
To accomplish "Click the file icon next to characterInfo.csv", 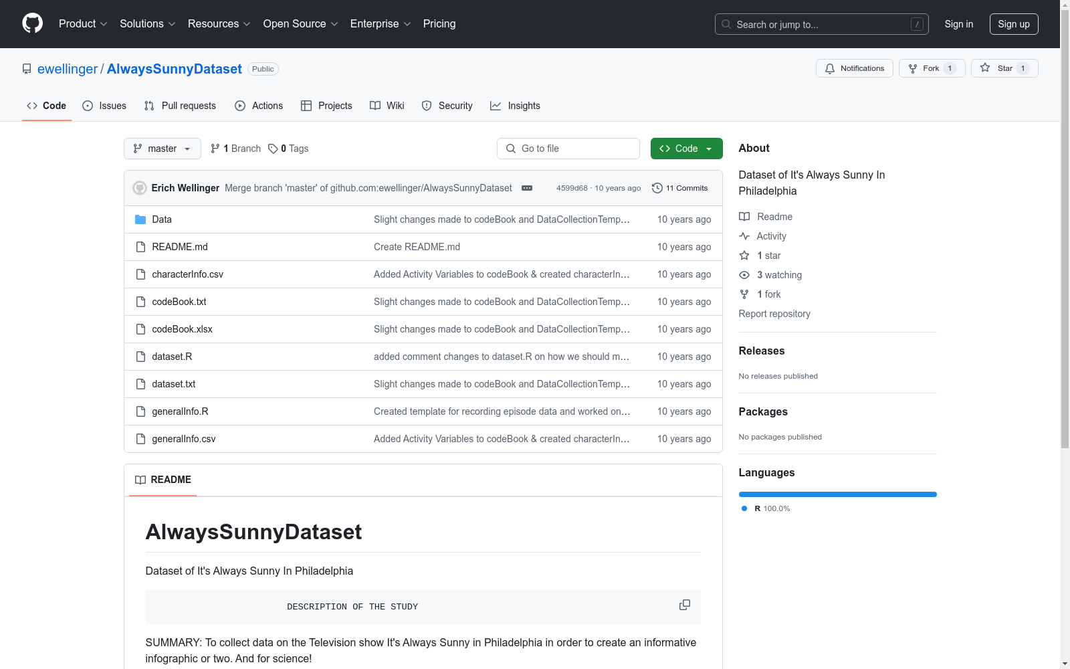I will [140, 274].
